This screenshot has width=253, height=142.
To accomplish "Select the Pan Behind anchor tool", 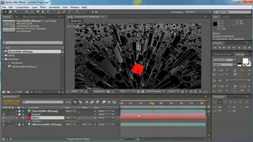I will pos(32,12).
